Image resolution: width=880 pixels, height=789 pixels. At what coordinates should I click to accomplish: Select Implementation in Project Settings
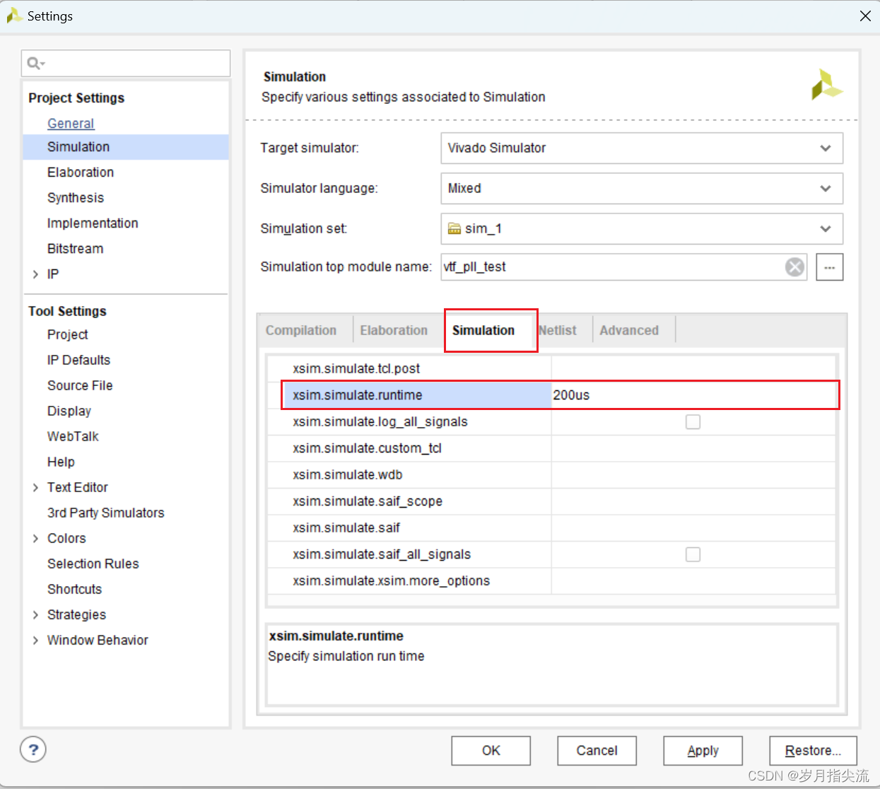93,223
